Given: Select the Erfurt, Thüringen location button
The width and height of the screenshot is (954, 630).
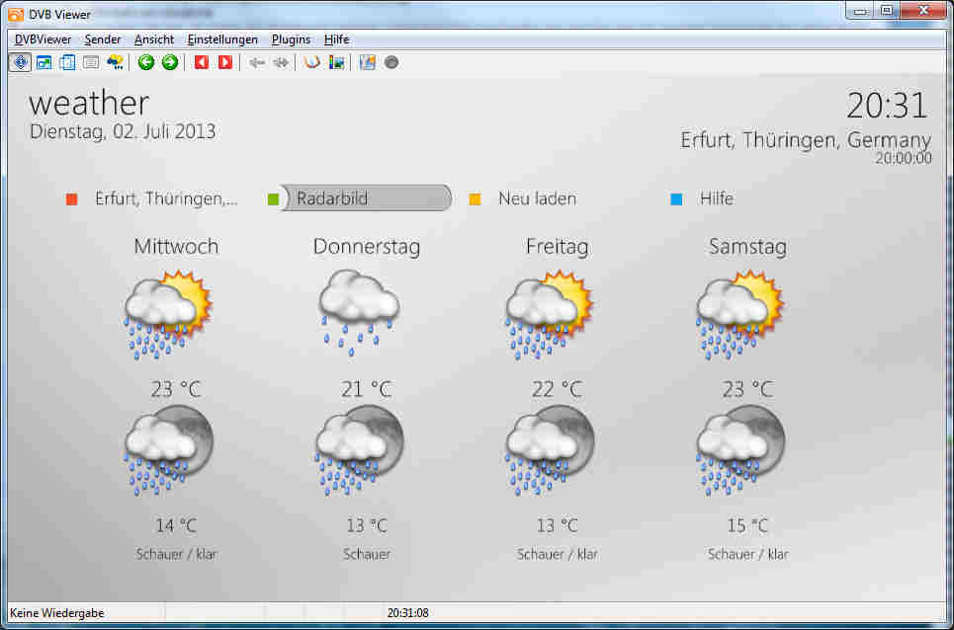Looking at the screenshot, I should tap(166, 198).
